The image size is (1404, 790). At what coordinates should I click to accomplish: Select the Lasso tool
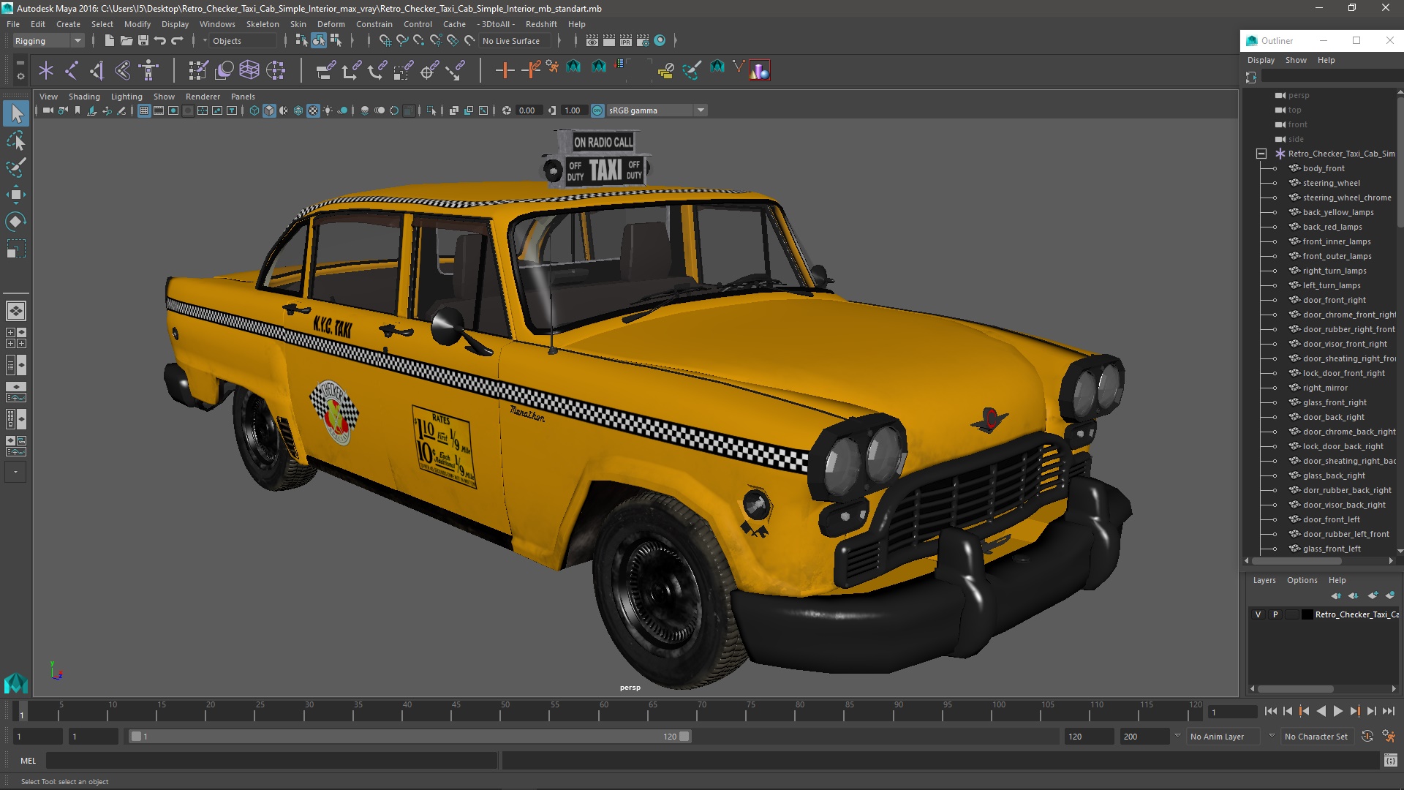pos(15,140)
